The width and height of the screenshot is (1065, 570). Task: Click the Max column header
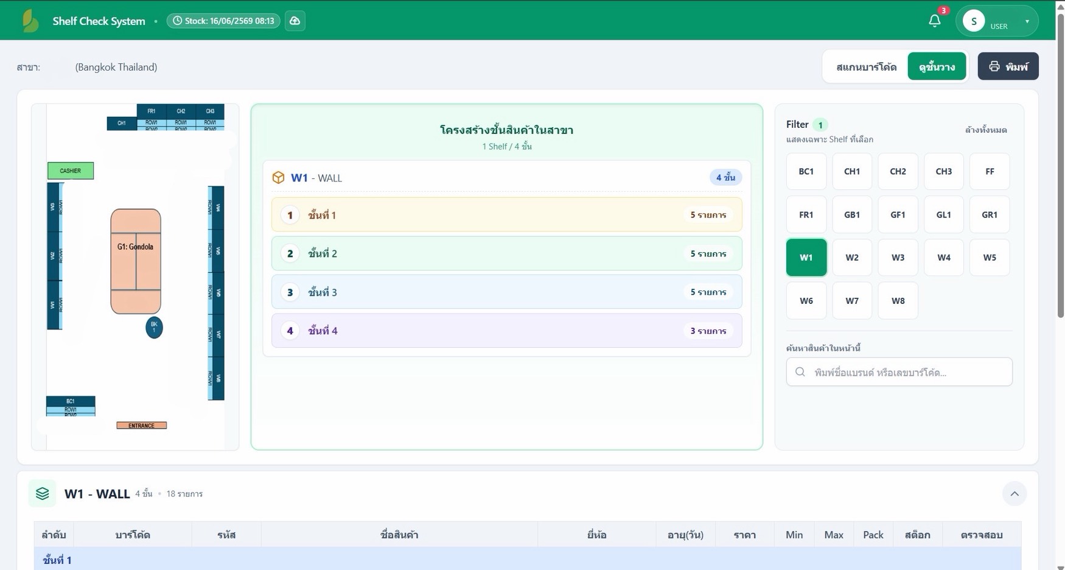click(x=834, y=535)
